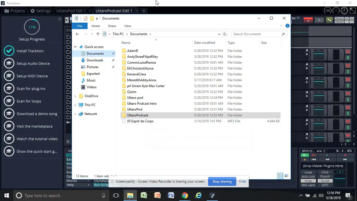The width and height of the screenshot is (357, 201).
Task: Click the master volume fader in Tracktion
Action: click(x=340, y=179)
